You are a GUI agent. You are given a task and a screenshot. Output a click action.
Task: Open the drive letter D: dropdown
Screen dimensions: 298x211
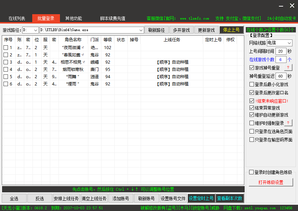coord(30,30)
